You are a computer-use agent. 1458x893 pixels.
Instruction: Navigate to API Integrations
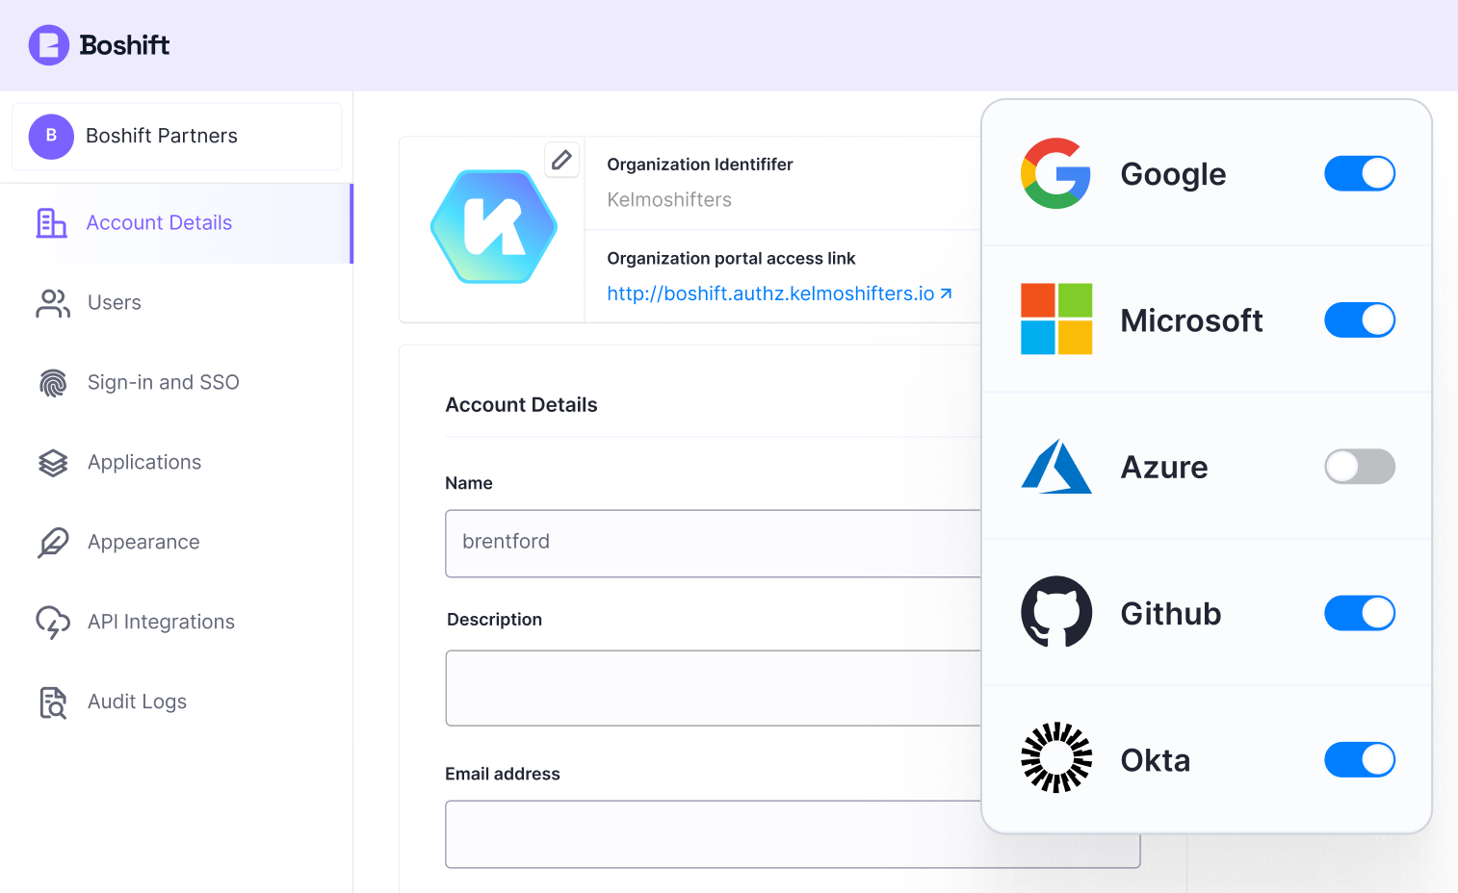pyautogui.click(x=177, y=623)
